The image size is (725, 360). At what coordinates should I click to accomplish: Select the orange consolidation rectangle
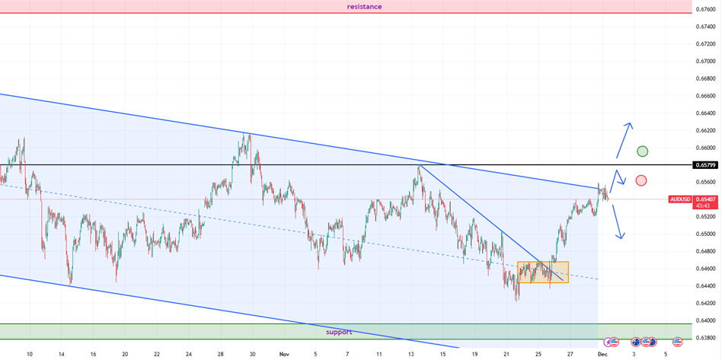tap(542, 272)
